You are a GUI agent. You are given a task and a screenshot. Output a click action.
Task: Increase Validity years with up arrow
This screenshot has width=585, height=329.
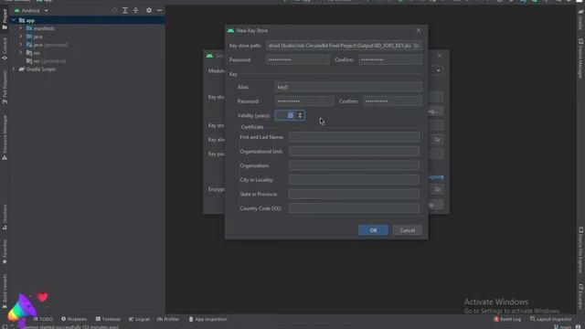[x=301, y=113]
